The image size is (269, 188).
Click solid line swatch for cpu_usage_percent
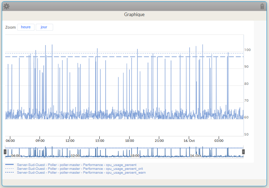10,165
